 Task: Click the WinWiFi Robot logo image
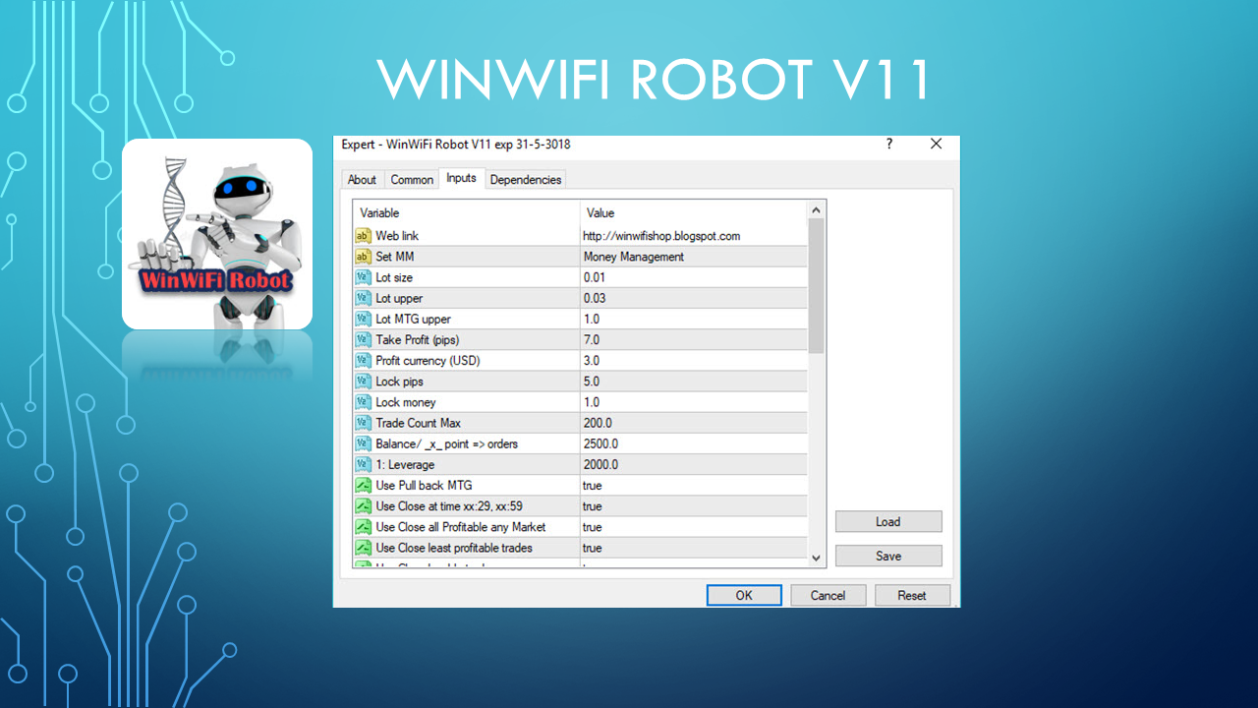click(217, 234)
